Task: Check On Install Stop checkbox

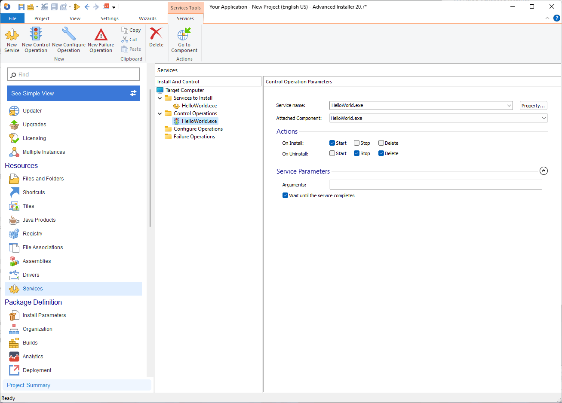Action: (356, 143)
